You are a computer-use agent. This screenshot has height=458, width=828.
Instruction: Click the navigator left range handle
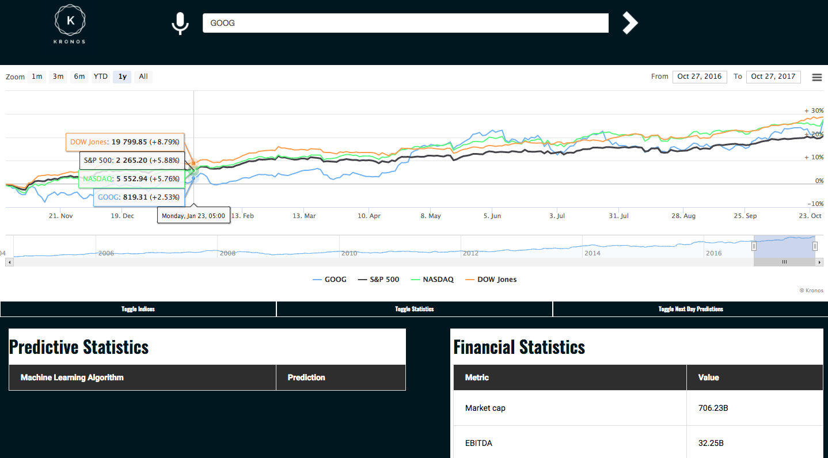[754, 246]
